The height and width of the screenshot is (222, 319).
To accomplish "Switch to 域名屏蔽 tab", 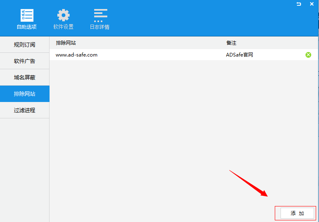I will pos(25,77).
